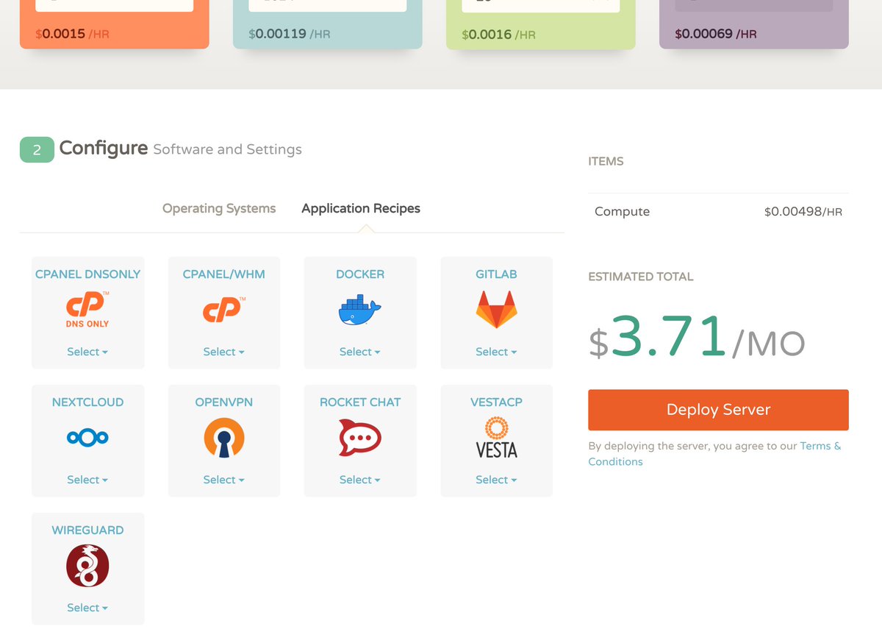Open Select dropdown under OPENVPN

[223, 480]
